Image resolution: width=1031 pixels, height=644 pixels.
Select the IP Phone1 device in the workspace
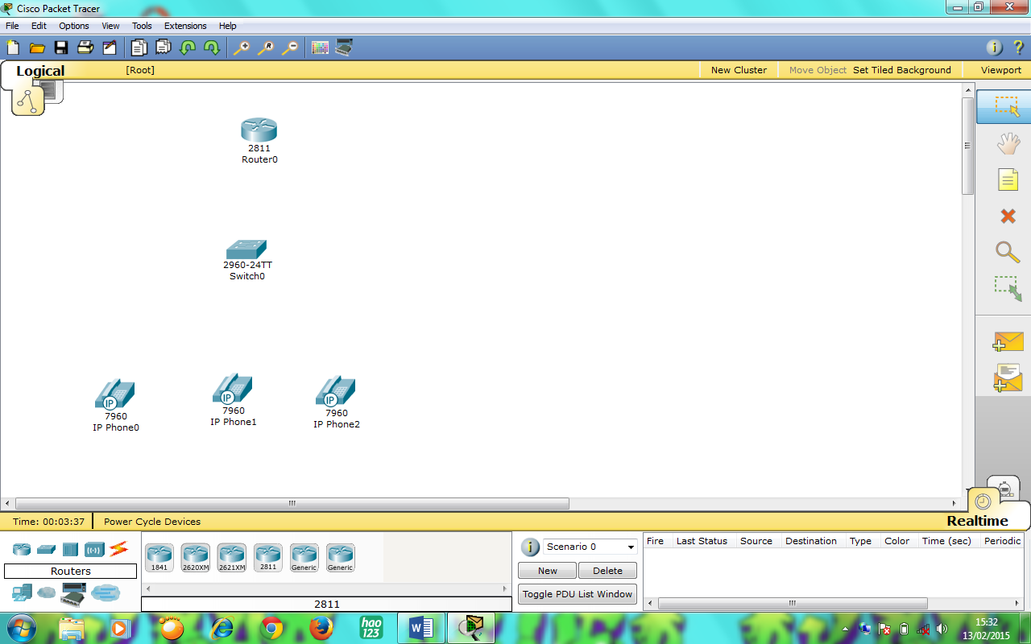[232, 390]
